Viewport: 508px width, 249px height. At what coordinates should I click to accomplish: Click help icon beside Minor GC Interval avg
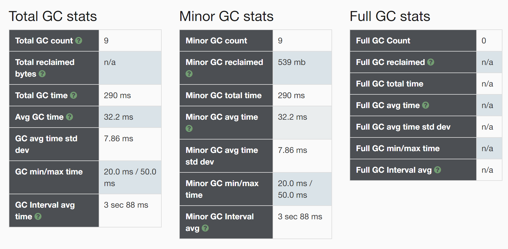coord(205,228)
